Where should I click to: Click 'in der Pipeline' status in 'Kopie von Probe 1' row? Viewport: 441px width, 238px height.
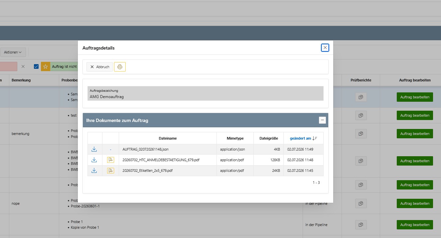pos(316,225)
